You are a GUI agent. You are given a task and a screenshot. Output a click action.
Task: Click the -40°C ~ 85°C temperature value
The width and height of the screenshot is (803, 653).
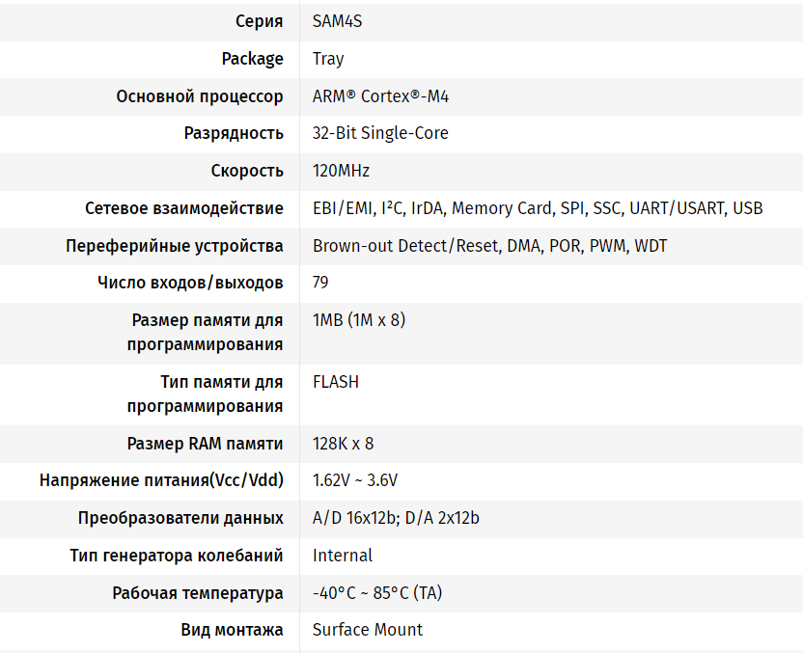click(377, 593)
